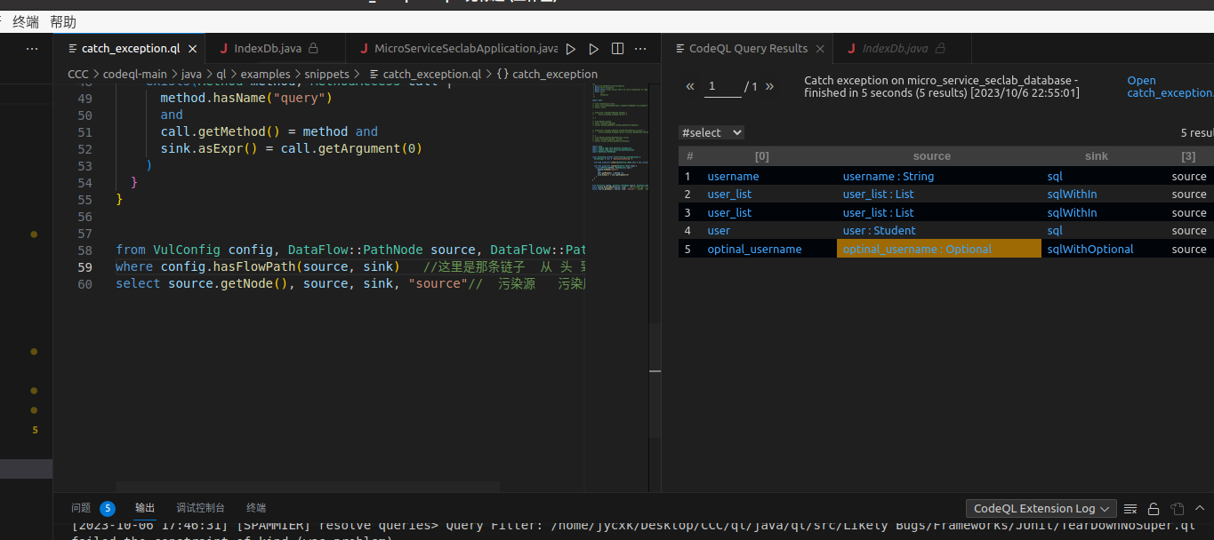Screen dimensions: 1214x540
Task: Expand the snippets breadcrumb folder
Action: (327, 74)
